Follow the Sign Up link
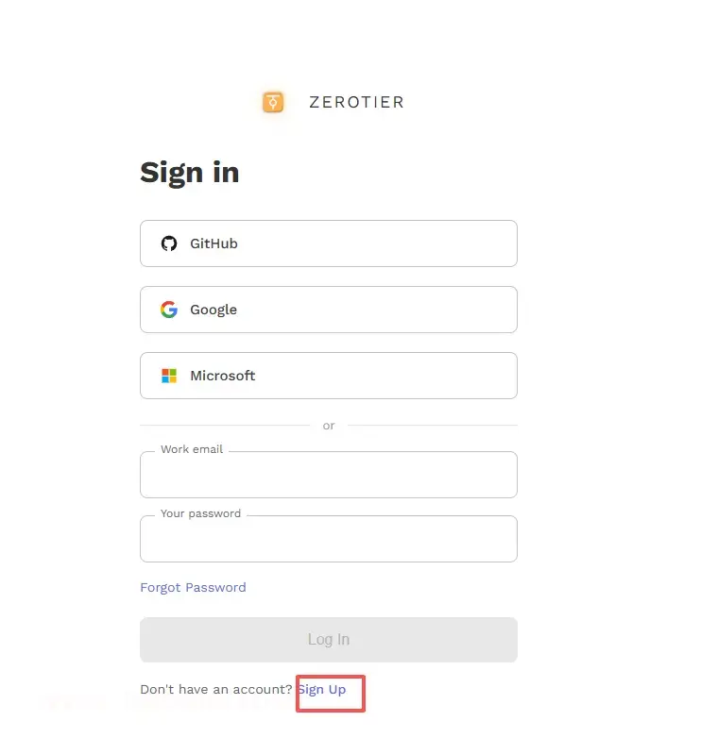This screenshot has width=701, height=755. [x=322, y=690]
